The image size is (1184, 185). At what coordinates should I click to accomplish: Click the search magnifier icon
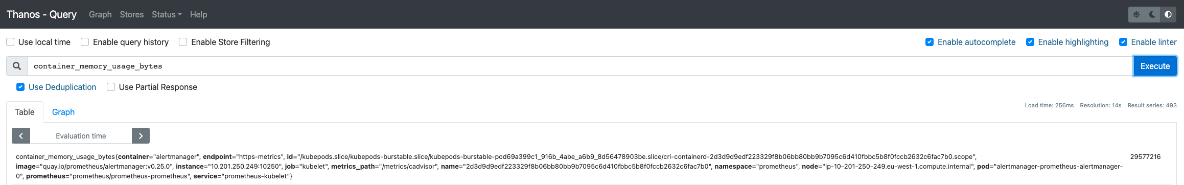[17, 66]
